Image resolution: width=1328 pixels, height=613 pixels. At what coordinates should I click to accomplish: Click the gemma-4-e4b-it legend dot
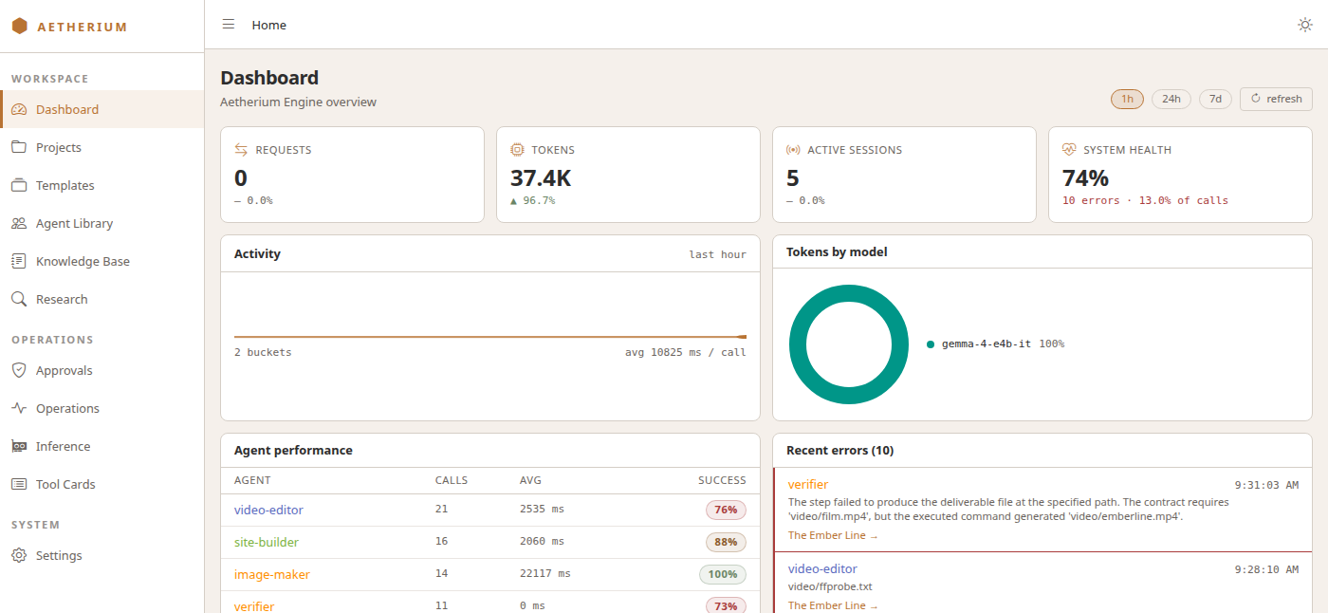point(931,344)
